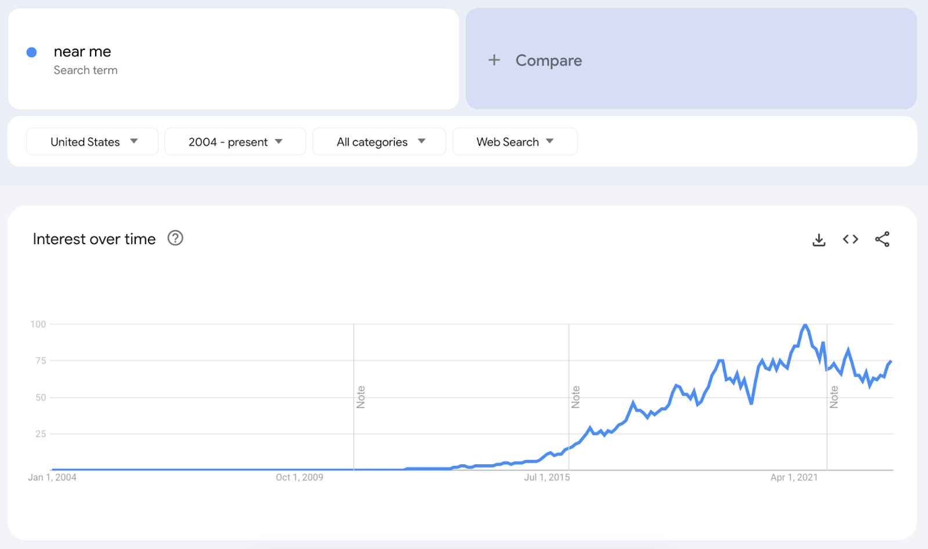Click the peak of the trend line
Image resolution: width=928 pixels, height=549 pixels.
click(x=805, y=325)
